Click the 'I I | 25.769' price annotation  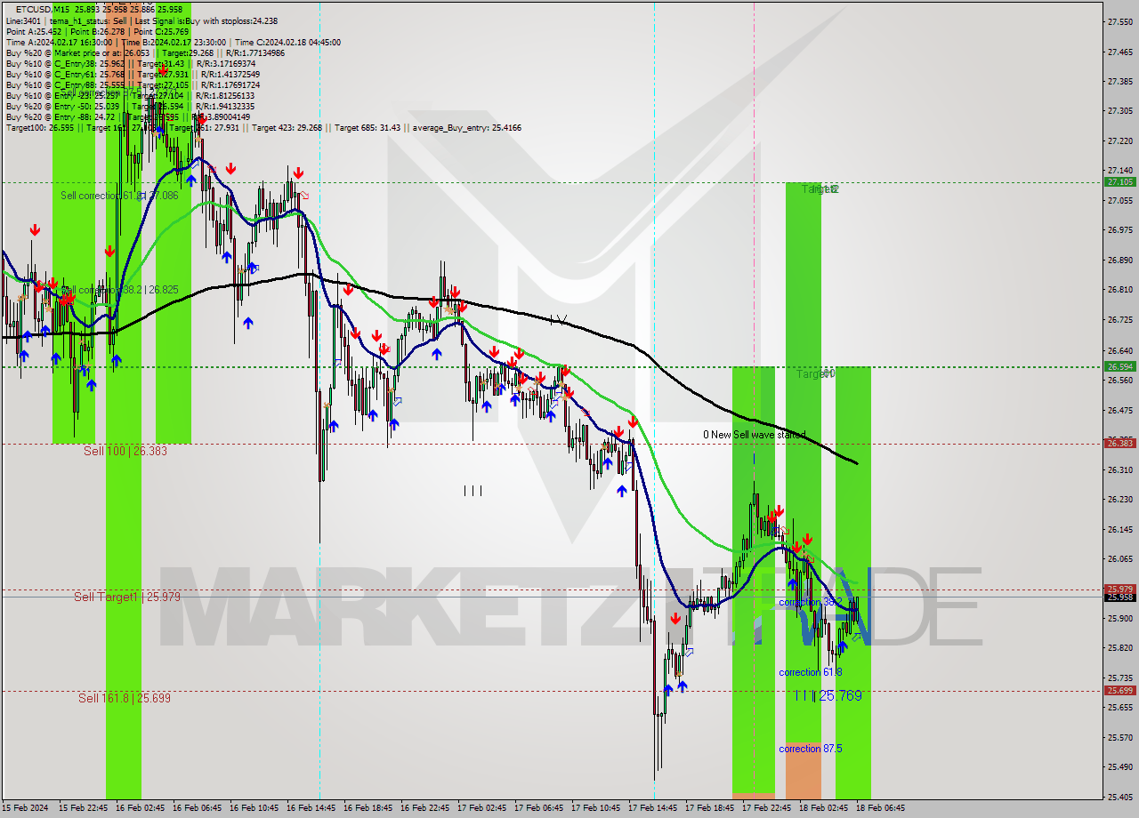tap(828, 695)
